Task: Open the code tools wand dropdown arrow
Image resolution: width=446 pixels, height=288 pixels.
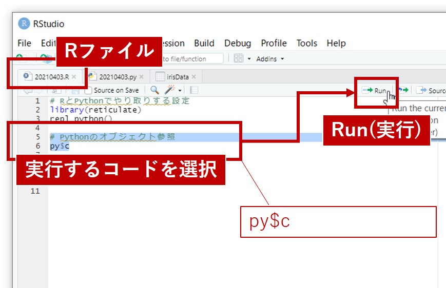Action: [x=180, y=91]
